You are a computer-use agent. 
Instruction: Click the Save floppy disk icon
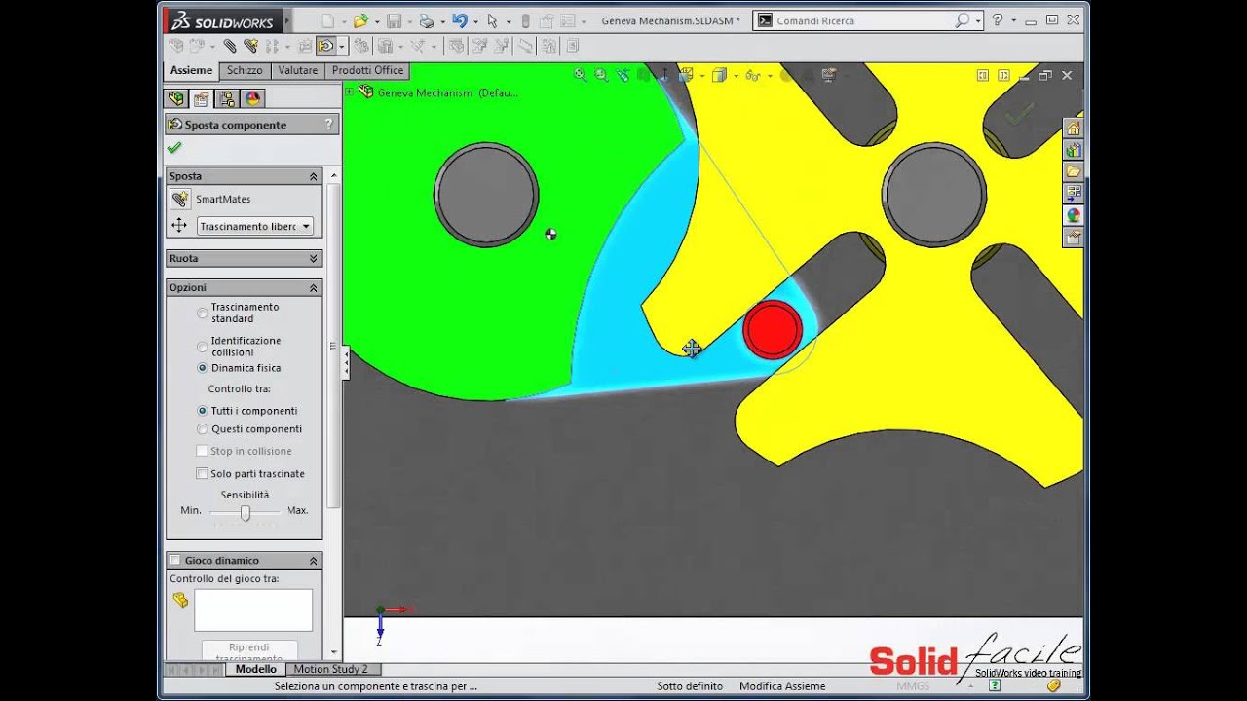(x=394, y=20)
